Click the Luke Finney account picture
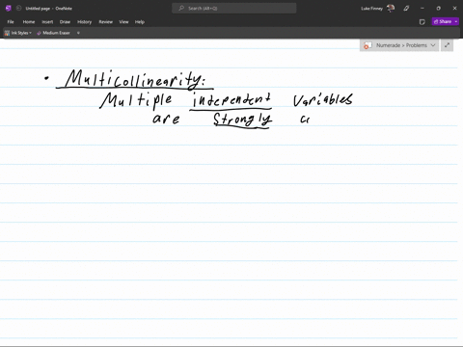 [391, 9]
